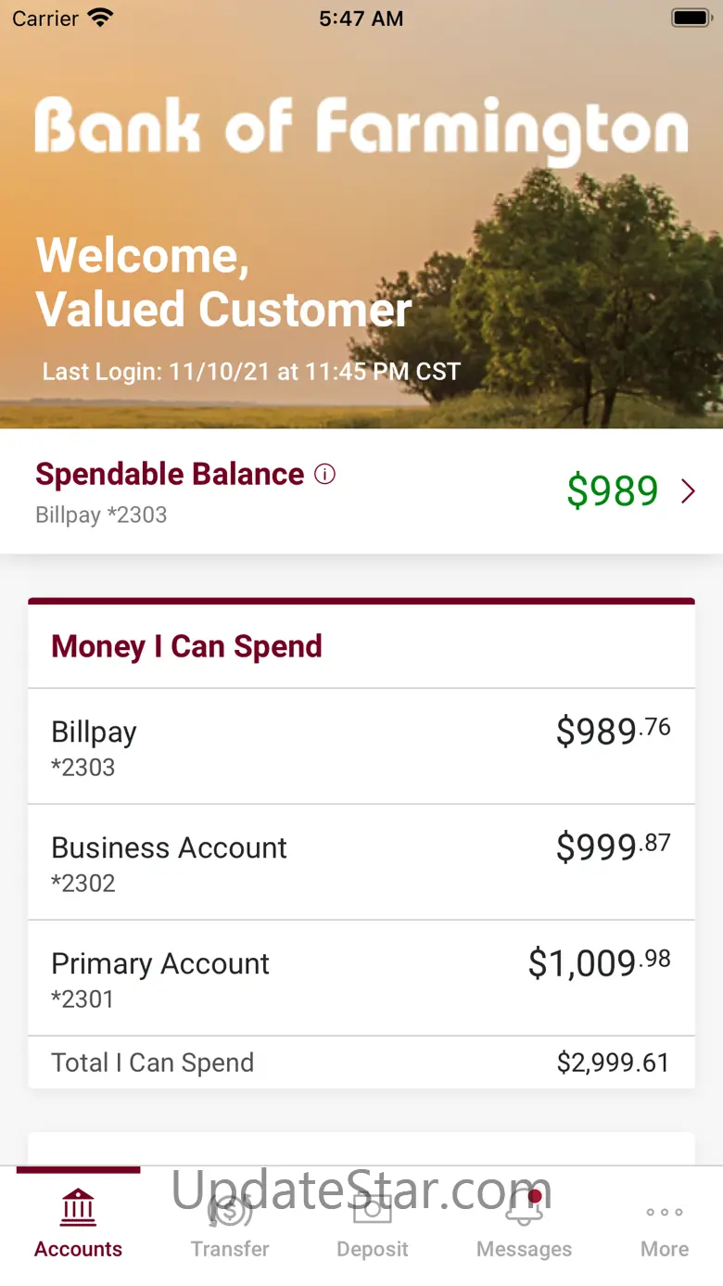Tap the Money I Can Spend header
The height and width of the screenshot is (1286, 723).
186,646
